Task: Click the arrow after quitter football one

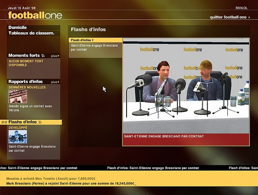Action: tap(249, 17)
